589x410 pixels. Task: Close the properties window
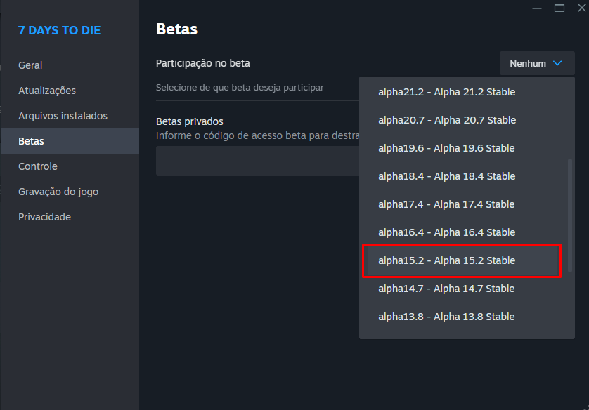pos(581,8)
